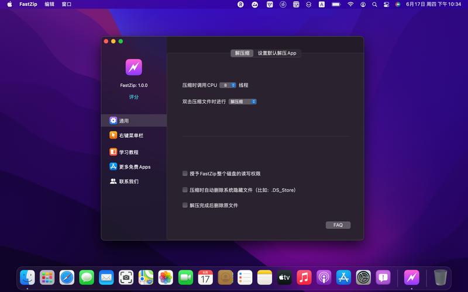
Task: Click the FastZip lightning app logo
Action: (134, 67)
